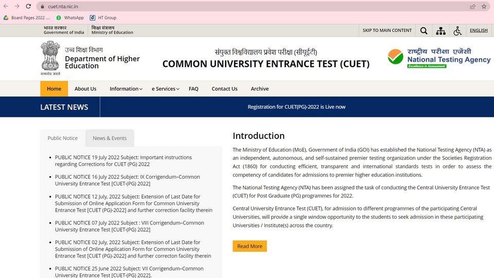Bookmark this page with star icon
Image resolution: width=494 pixels, height=278 pixels.
coord(484,6)
